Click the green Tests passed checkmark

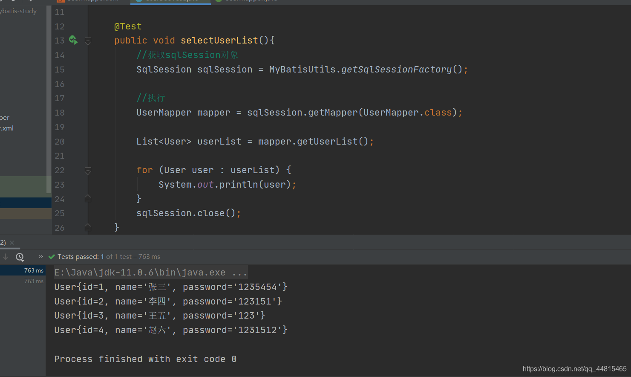(52, 257)
